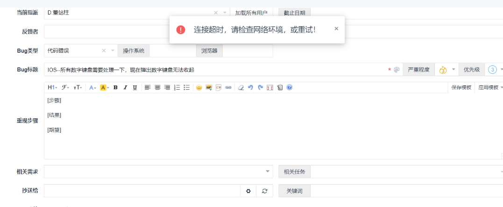
Task: Redo the last edit
Action: pyautogui.click(x=260, y=87)
